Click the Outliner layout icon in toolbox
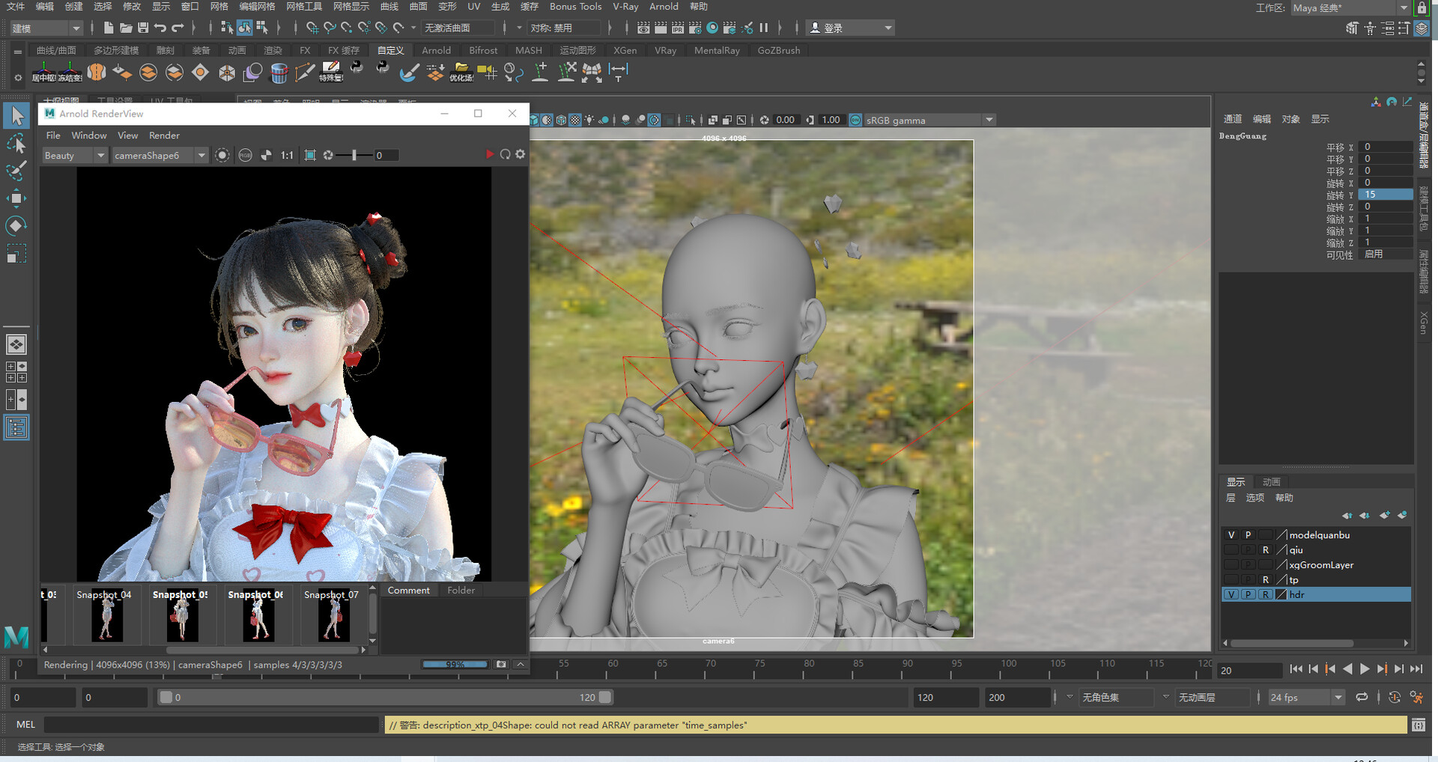 (16, 428)
